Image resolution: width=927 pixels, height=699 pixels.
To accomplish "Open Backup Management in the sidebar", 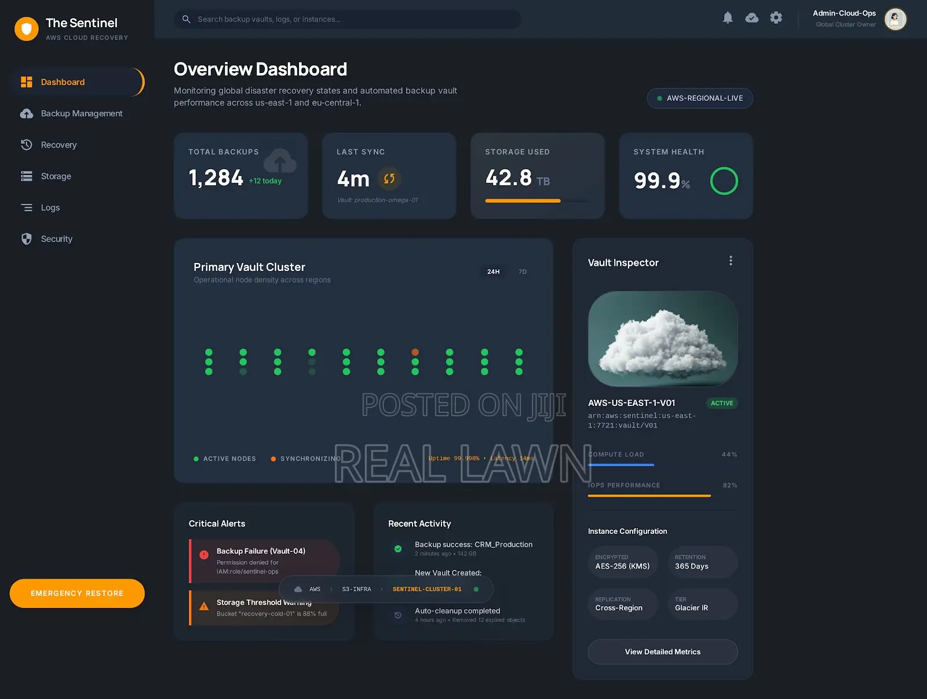I will pyautogui.click(x=77, y=114).
